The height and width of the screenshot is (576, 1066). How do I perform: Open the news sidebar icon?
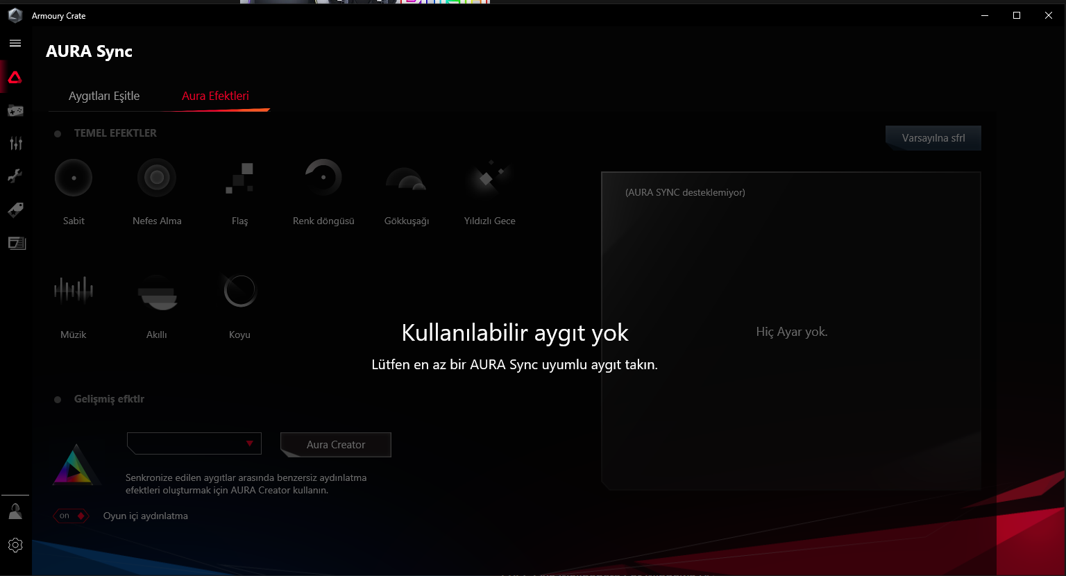pos(17,243)
